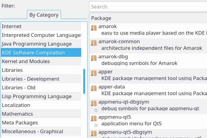This screenshot has width=207, height=138.
Task: Click 'debug symbols for package appmenu-qt' description
Action: [150, 108]
